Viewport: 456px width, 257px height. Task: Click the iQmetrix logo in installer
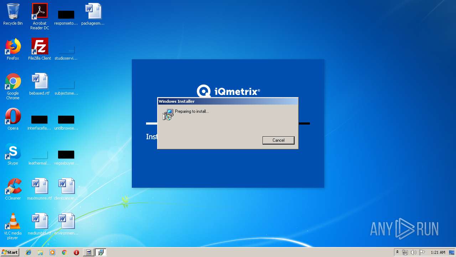[228, 91]
